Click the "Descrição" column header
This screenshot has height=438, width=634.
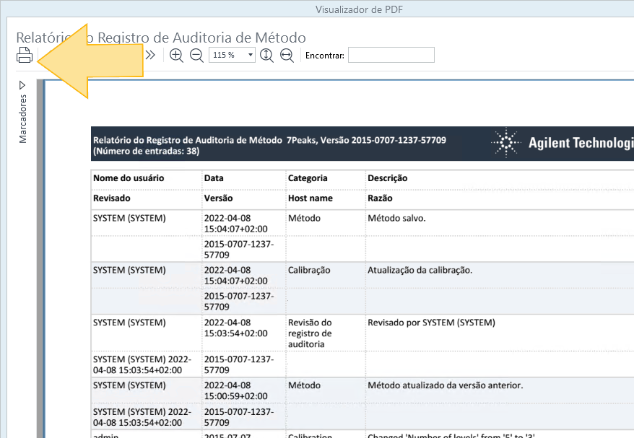(x=387, y=178)
